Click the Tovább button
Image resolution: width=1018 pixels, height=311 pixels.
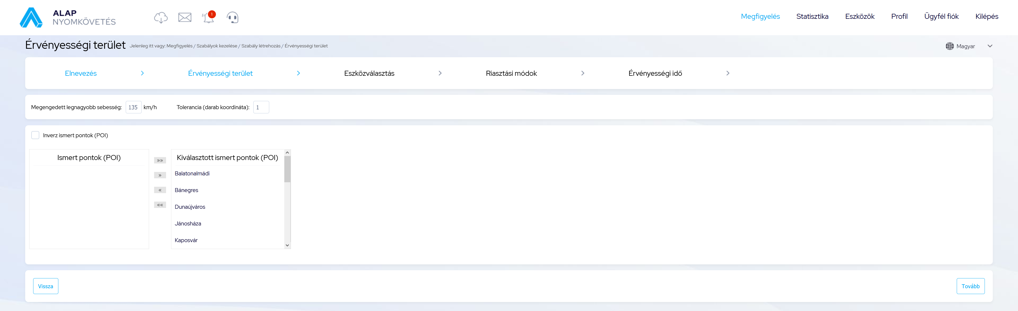[970, 286]
